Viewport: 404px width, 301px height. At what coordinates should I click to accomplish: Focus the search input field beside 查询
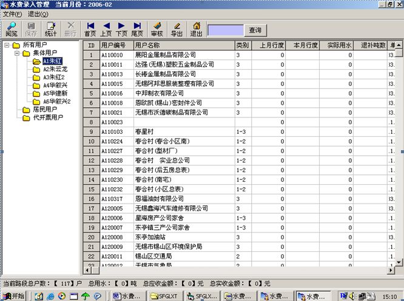[x=226, y=30]
